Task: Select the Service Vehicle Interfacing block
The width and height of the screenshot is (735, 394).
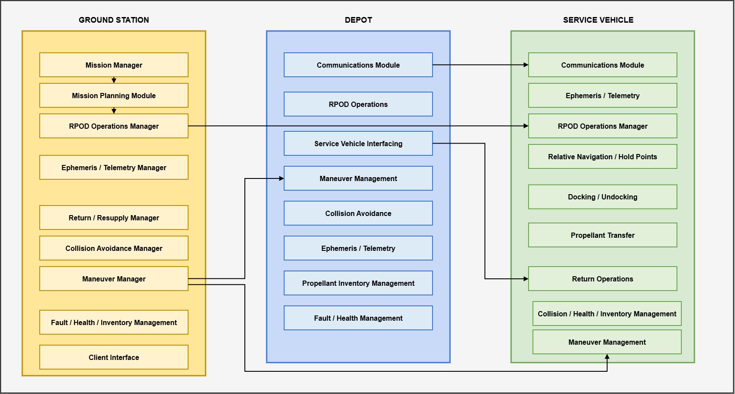Action: [x=358, y=144]
